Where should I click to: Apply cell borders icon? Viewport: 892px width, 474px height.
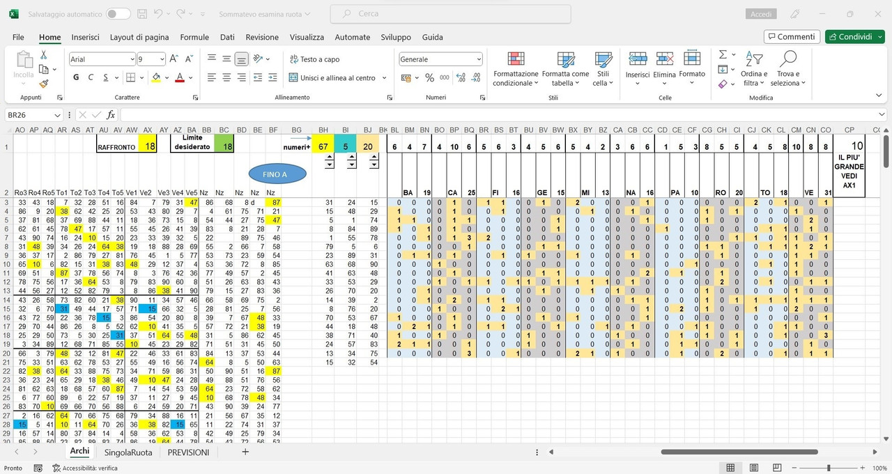[131, 77]
